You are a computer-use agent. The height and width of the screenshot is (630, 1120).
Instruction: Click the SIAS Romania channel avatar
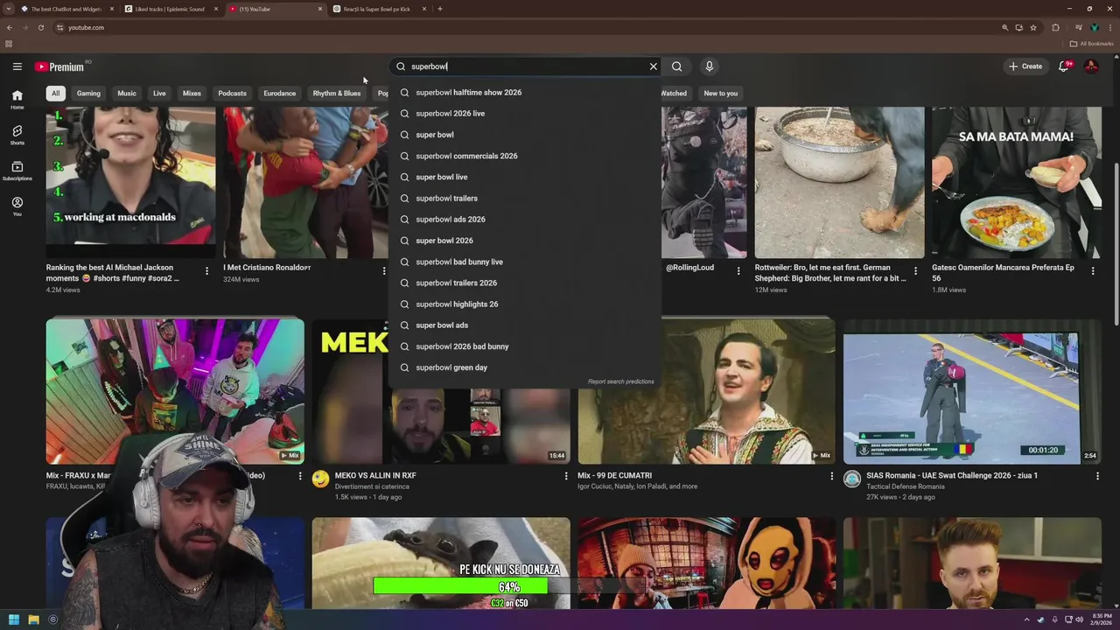[x=852, y=479]
